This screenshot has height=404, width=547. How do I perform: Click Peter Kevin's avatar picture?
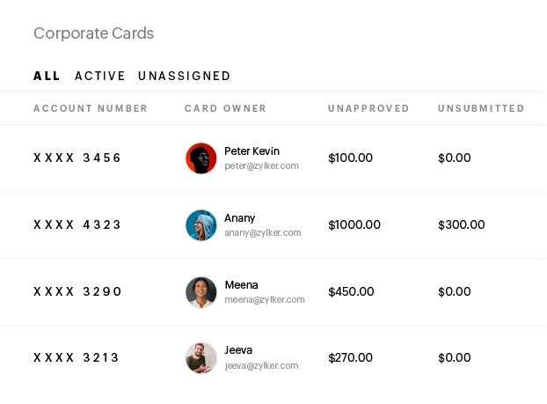click(x=201, y=158)
